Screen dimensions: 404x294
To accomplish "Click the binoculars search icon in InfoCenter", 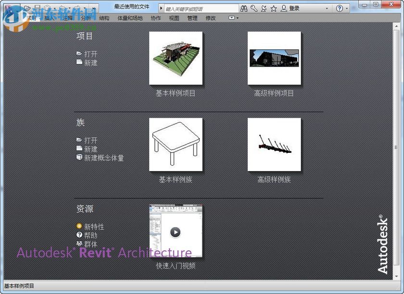I will click(x=245, y=8).
